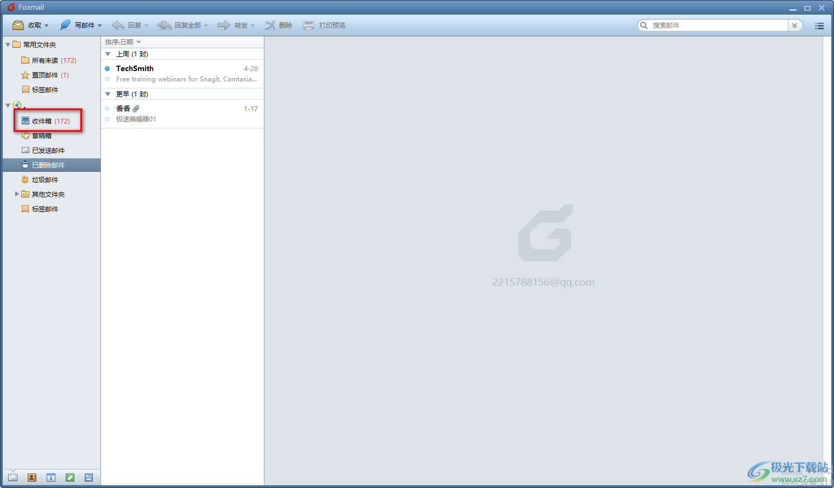Click 写邮件 to compose a mail
834x488 pixels.
[77, 25]
